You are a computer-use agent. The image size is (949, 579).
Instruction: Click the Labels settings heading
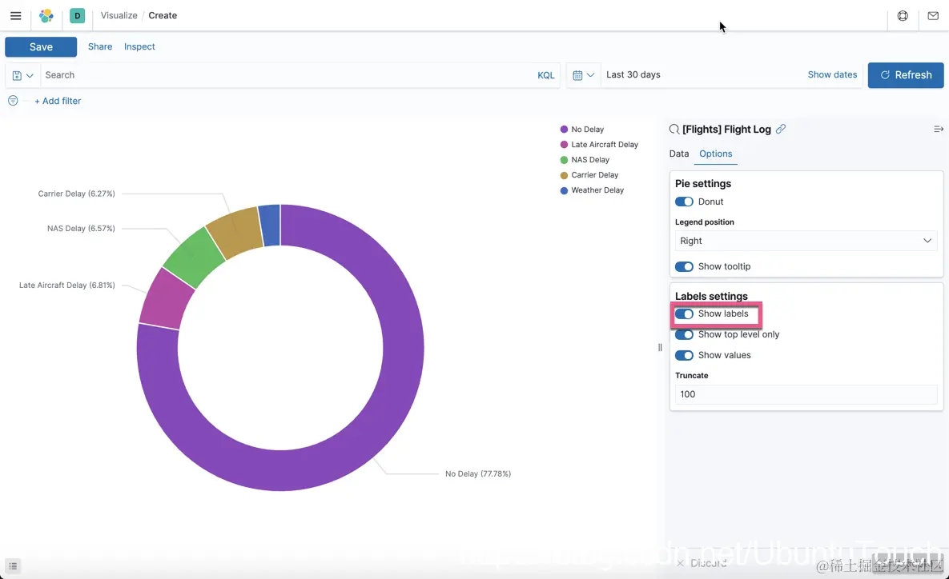pyautogui.click(x=711, y=296)
